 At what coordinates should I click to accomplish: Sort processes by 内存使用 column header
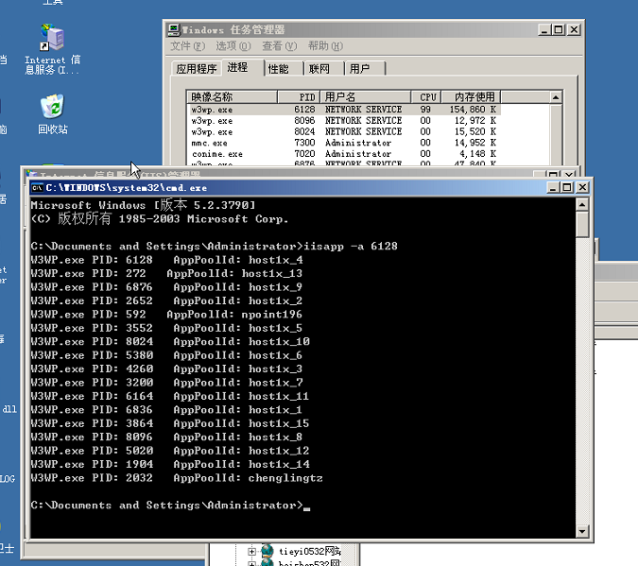point(474,96)
